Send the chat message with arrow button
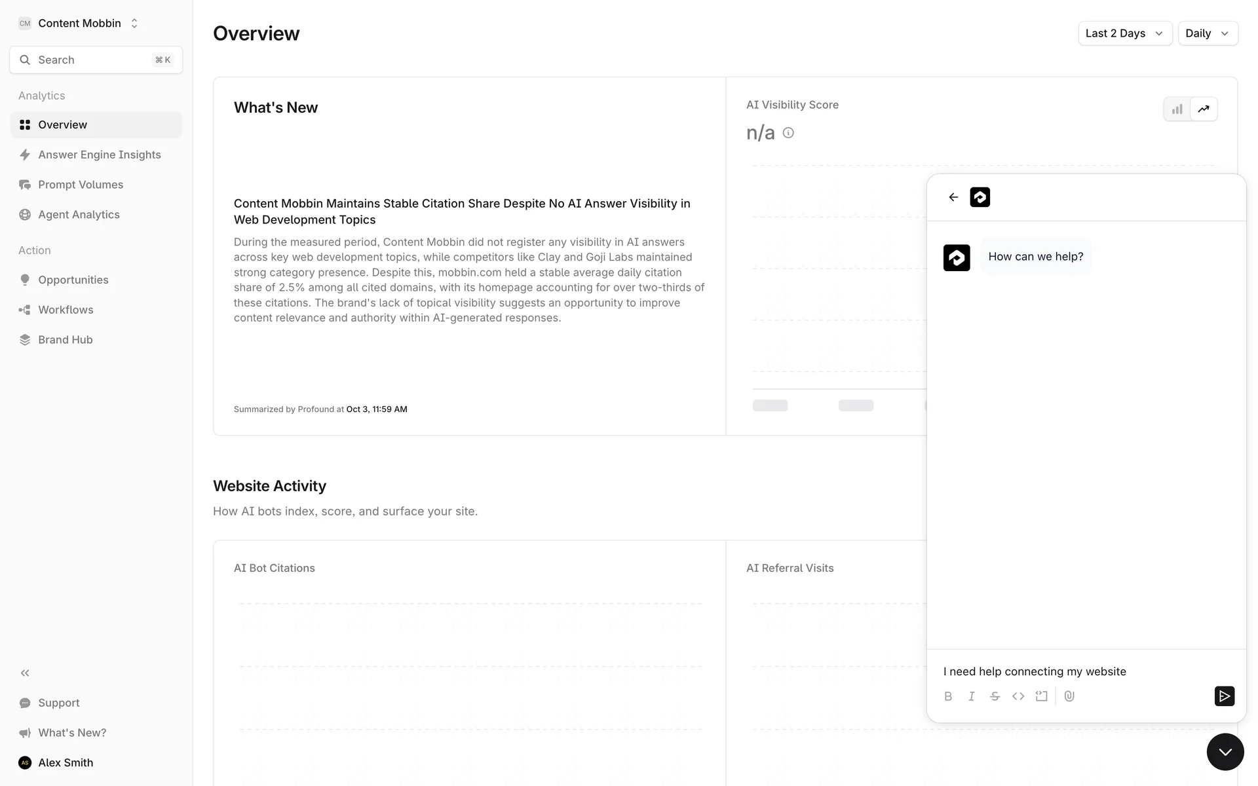The height and width of the screenshot is (786, 1258). pyautogui.click(x=1224, y=696)
